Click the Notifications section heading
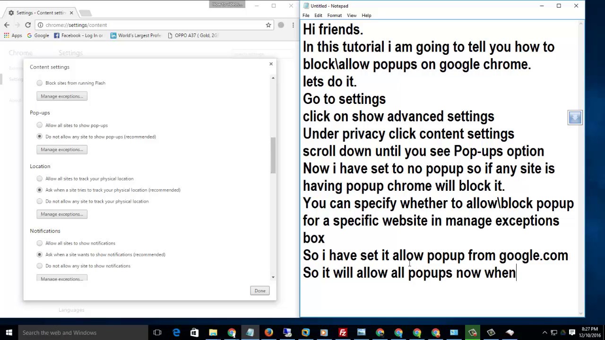Image resolution: width=605 pixels, height=340 pixels. pyautogui.click(x=45, y=231)
